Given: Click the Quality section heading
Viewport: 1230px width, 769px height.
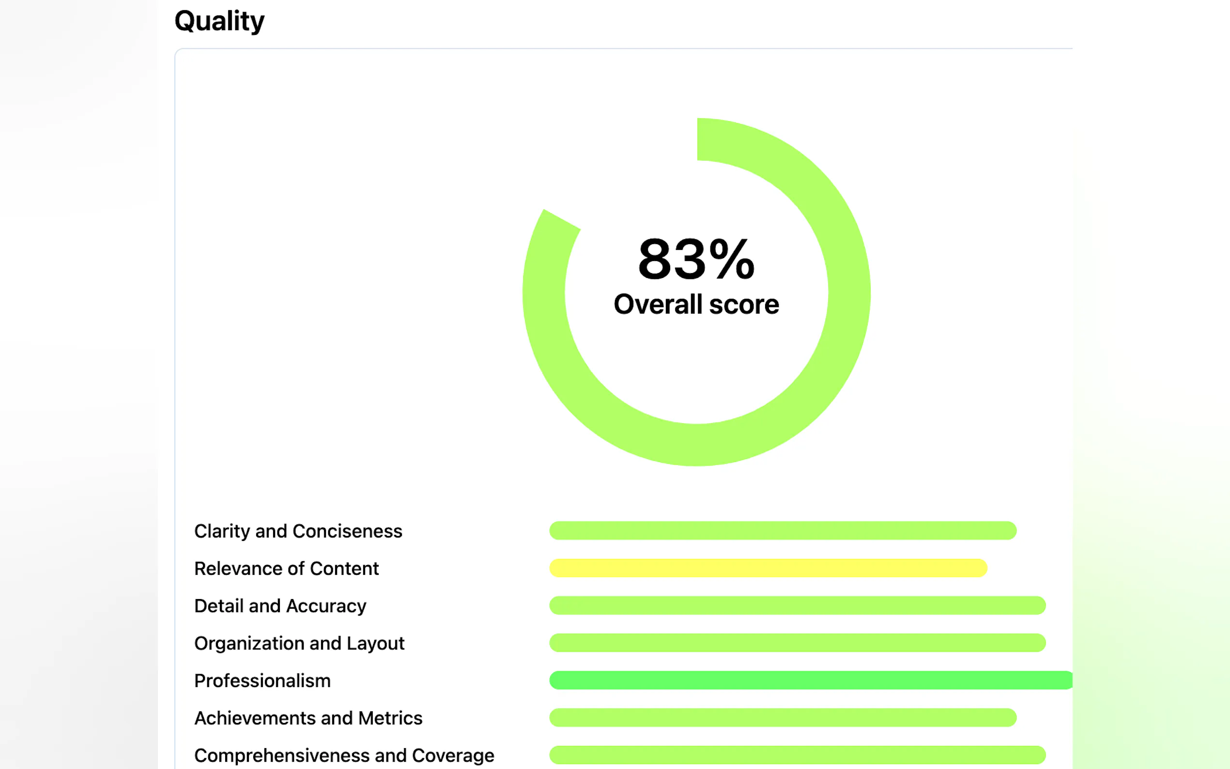Looking at the screenshot, I should pyautogui.click(x=219, y=21).
